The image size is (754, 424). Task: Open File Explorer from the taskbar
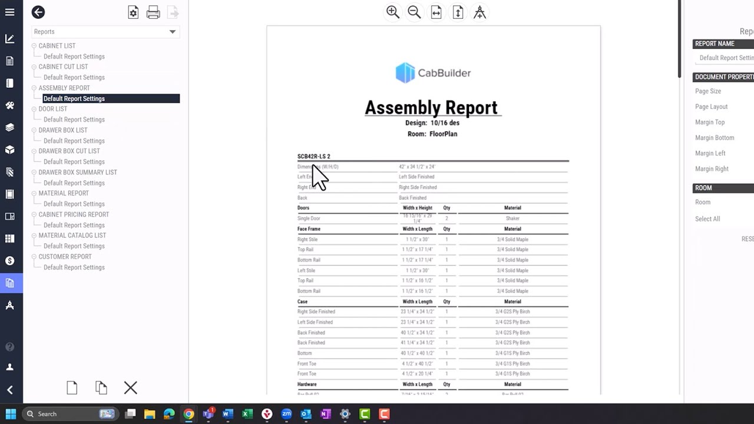(x=150, y=414)
